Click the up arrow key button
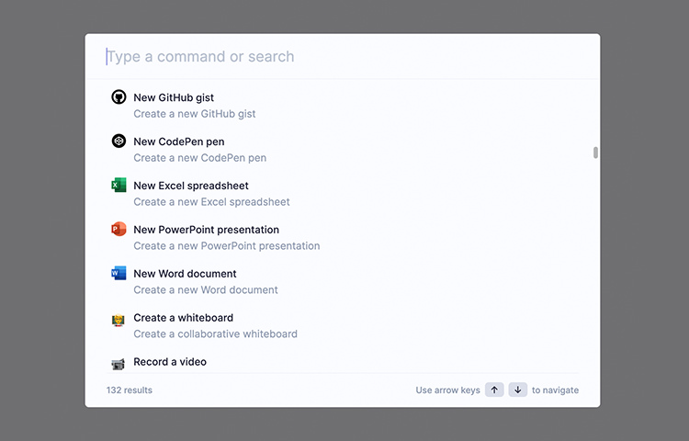This screenshot has height=441, width=689. click(x=494, y=390)
